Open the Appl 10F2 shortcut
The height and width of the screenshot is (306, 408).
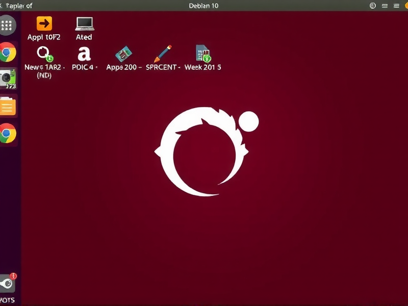click(x=43, y=23)
